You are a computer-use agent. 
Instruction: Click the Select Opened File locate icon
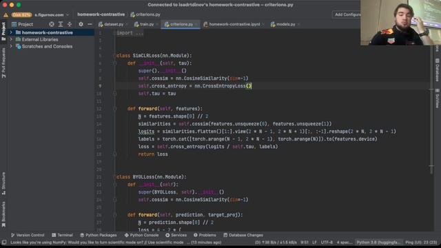tap(52, 25)
